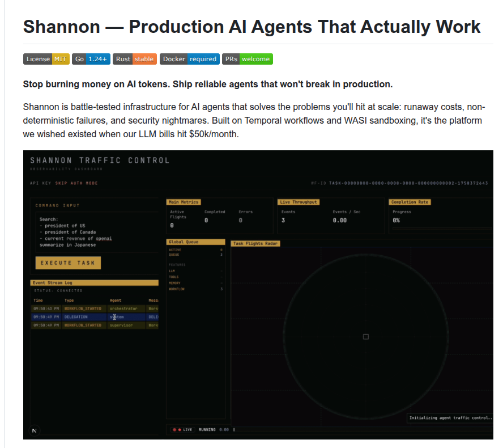This screenshot has width=503, height=448.
Task: Open the PRs welcome badge
Action: coord(248,59)
